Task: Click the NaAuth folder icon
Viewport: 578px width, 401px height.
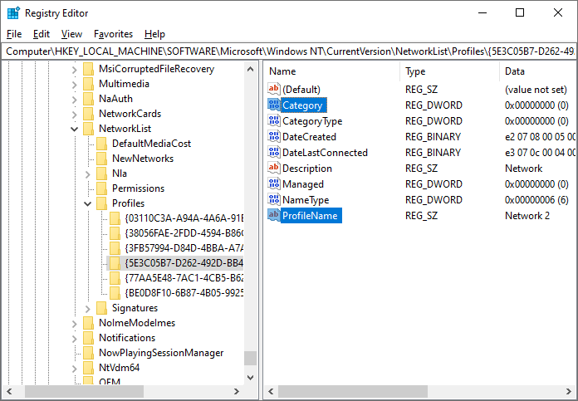Action: pos(89,99)
